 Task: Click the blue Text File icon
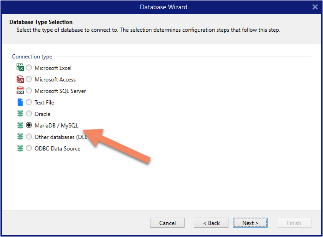(x=20, y=102)
